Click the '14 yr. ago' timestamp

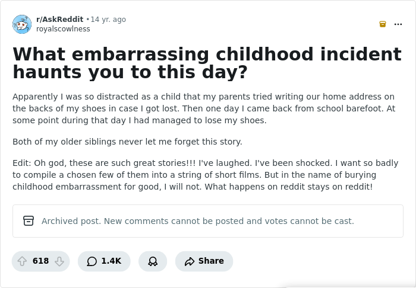[x=108, y=20]
